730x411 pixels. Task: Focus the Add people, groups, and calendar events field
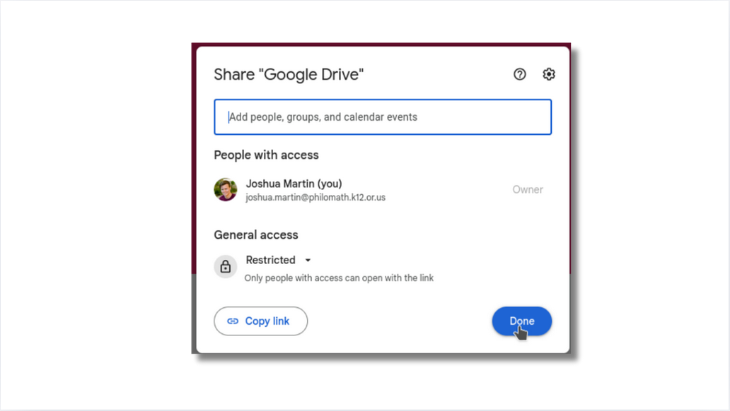click(383, 117)
